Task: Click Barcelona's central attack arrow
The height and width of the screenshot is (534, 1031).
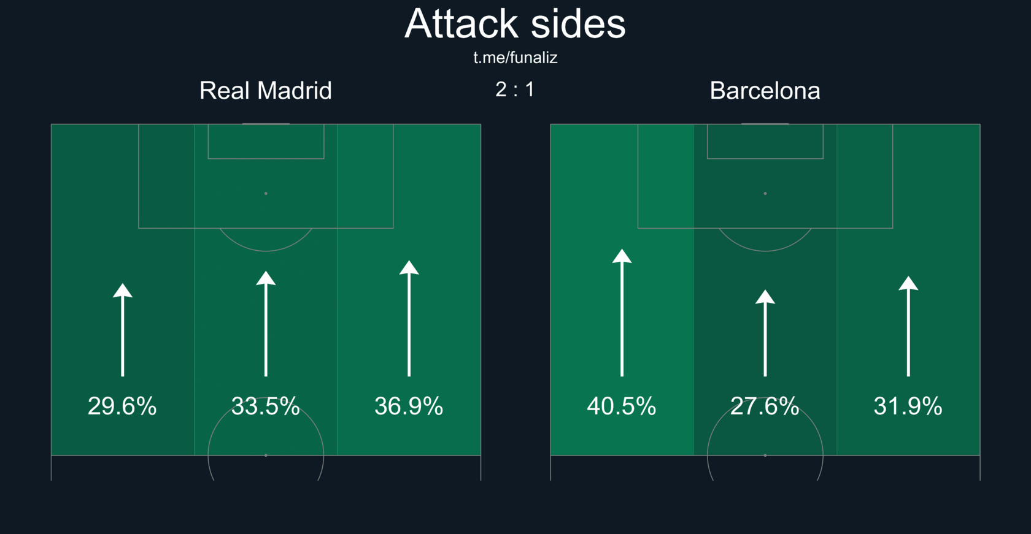Action: coord(765,334)
